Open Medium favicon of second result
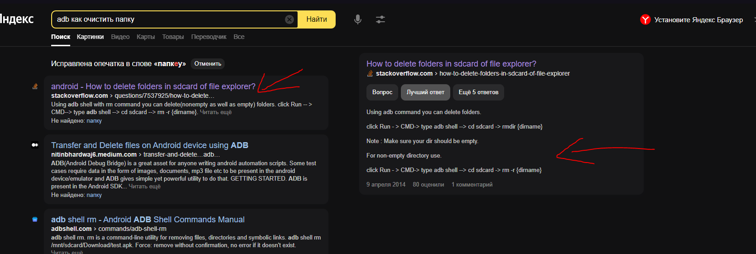Viewport: 756px width, 254px height. pos(35,145)
